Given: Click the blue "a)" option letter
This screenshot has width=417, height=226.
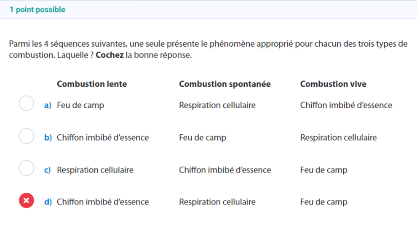Looking at the screenshot, I should coord(48,105).
